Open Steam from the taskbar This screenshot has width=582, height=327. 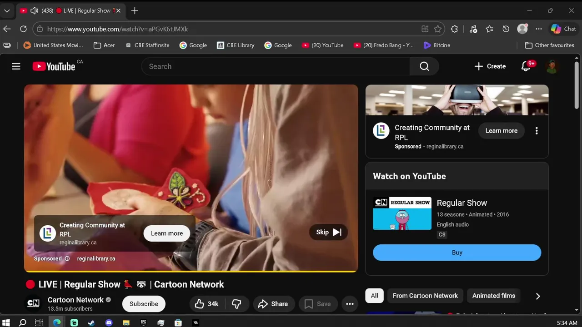click(x=91, y=323)
